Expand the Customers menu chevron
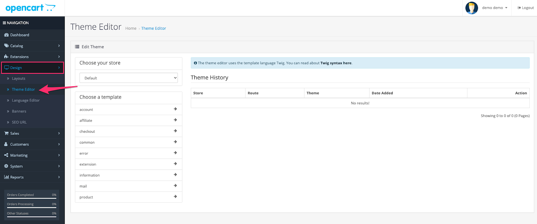The height and width of the screenshot is (224, 537). 59,144
